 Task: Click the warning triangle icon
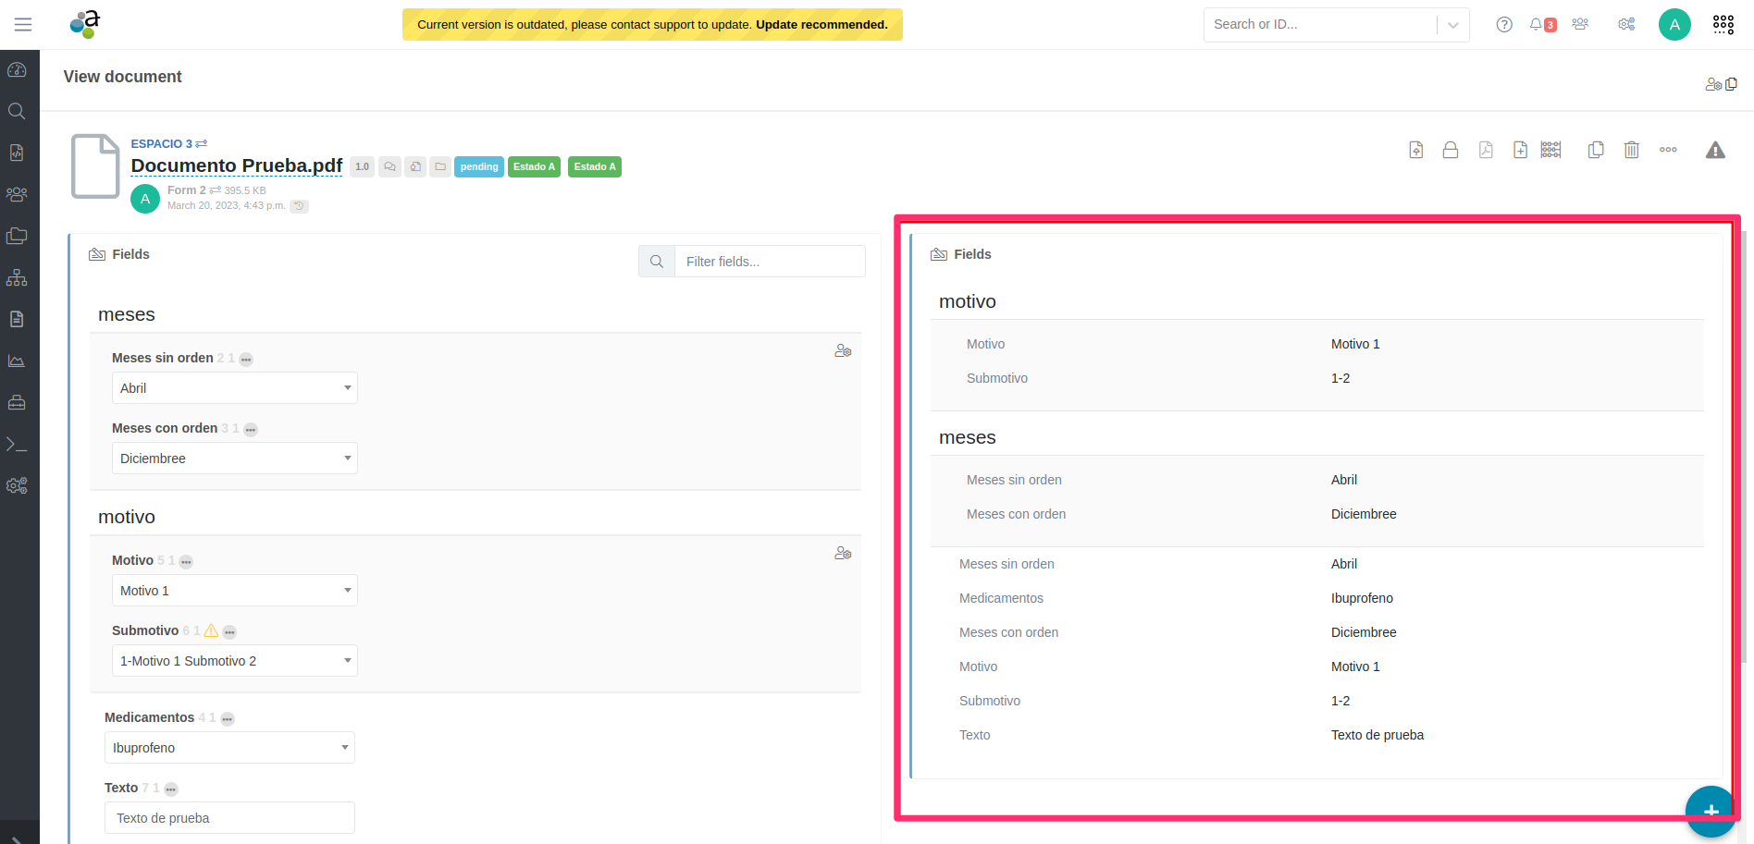pyautogui.click(x=1715, y=150)
